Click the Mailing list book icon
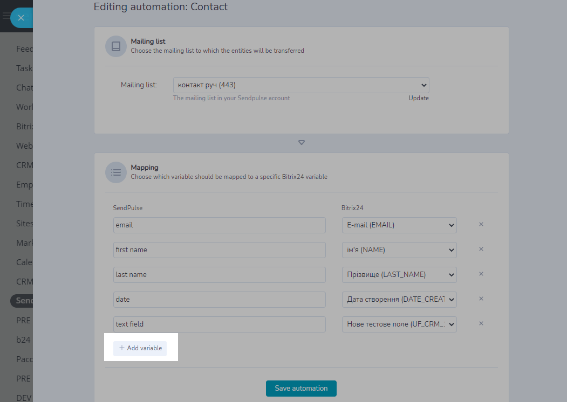The image size is (567, 402). (x=115, y=46)
